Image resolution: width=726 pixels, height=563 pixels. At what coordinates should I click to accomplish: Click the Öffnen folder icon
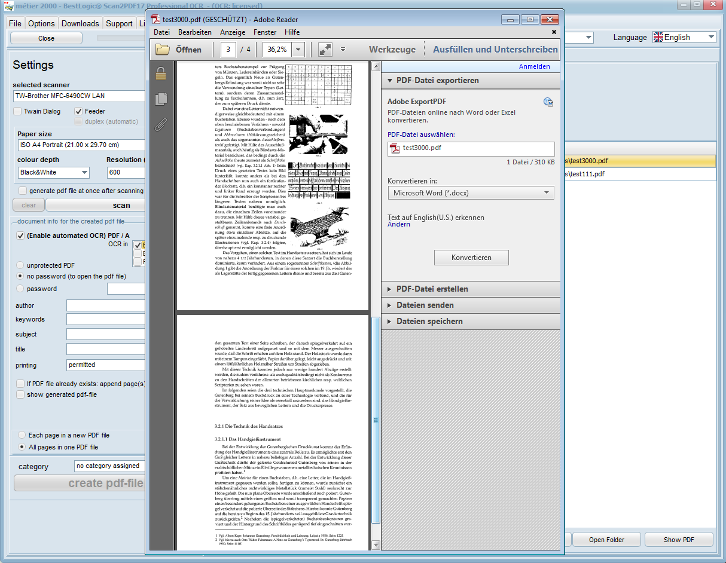[163, 50]
